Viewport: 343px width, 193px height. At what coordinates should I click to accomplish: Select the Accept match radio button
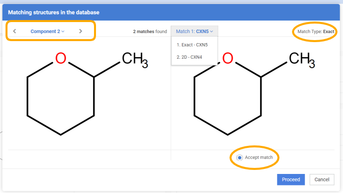point(239,157)
